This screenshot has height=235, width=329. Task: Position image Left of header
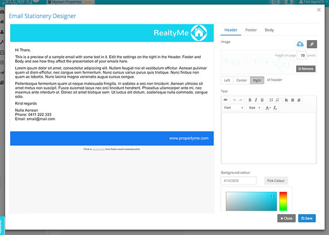[x=227, y=80]
